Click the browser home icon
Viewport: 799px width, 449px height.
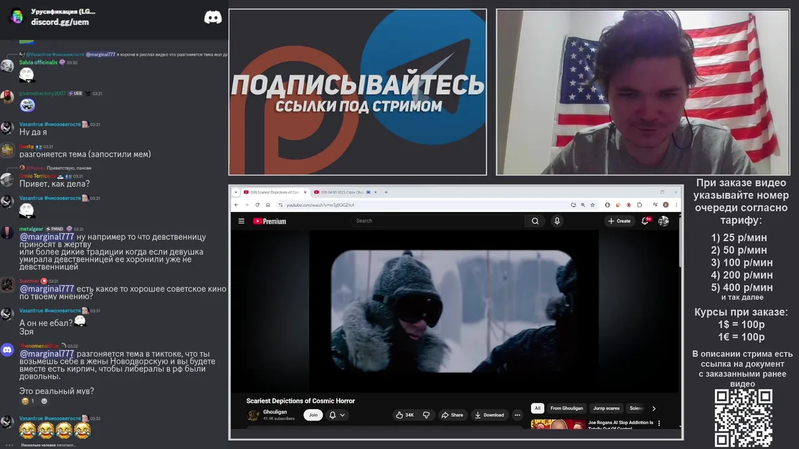click(268, 205)
